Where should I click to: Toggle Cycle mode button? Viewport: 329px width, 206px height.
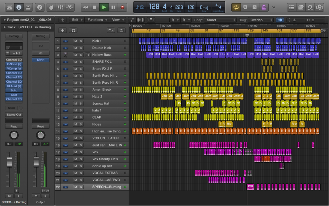click(236, 7)
